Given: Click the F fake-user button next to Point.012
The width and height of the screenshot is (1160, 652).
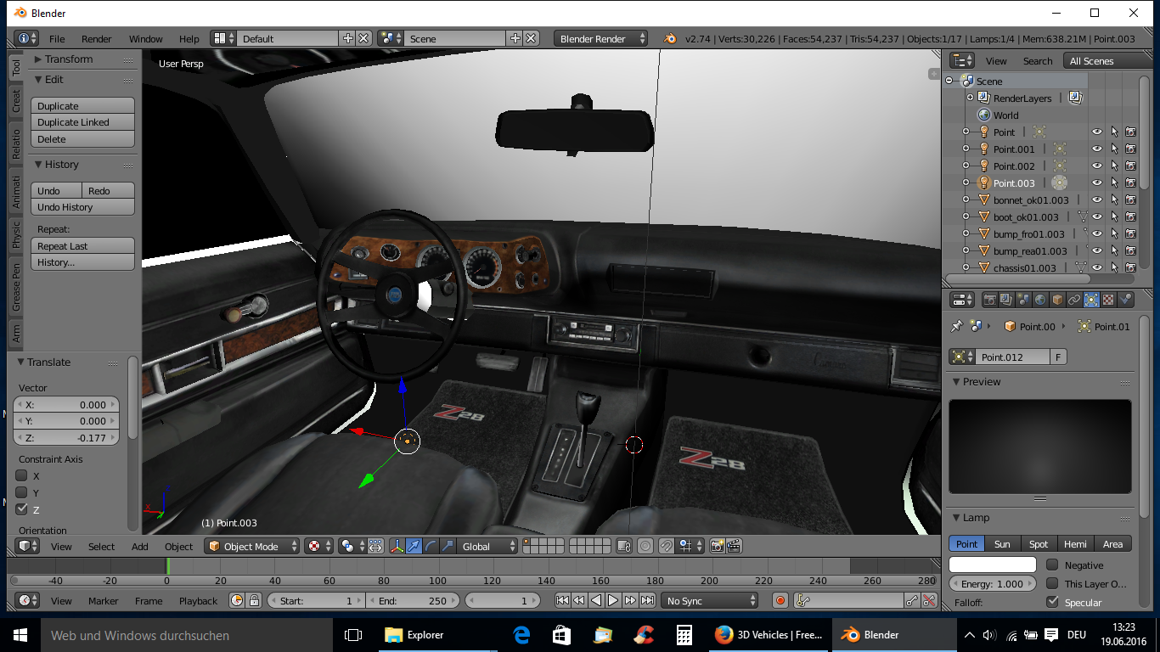Looking at the screenshot, I should [1059, 357].
